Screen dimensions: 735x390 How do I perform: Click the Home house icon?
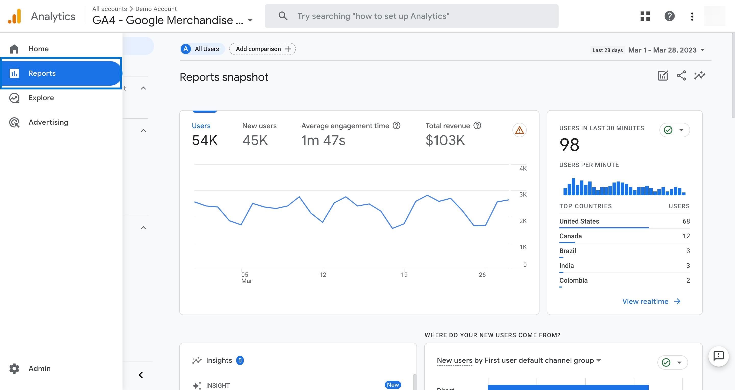[14, 49]
